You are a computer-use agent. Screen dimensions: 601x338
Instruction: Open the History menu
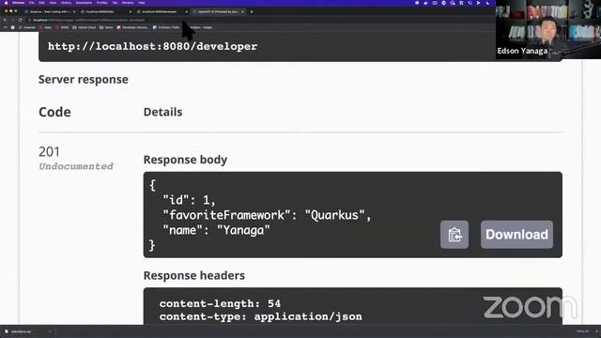coord(66,3)
